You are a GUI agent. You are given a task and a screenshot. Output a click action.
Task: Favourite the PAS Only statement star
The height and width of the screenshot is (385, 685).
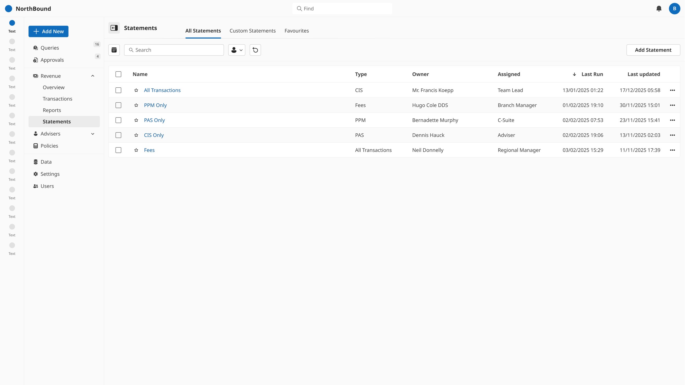[136, 120]
